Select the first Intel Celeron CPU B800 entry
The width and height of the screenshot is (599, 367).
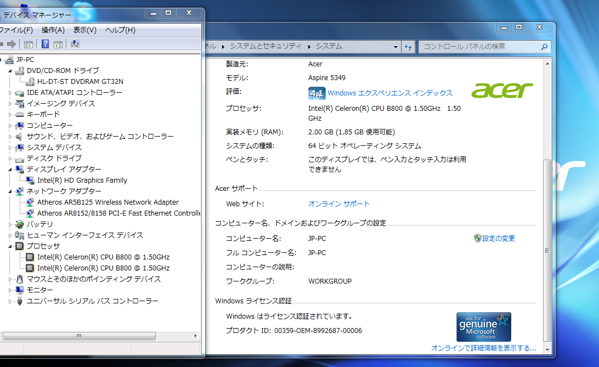[x=104, y=257]
